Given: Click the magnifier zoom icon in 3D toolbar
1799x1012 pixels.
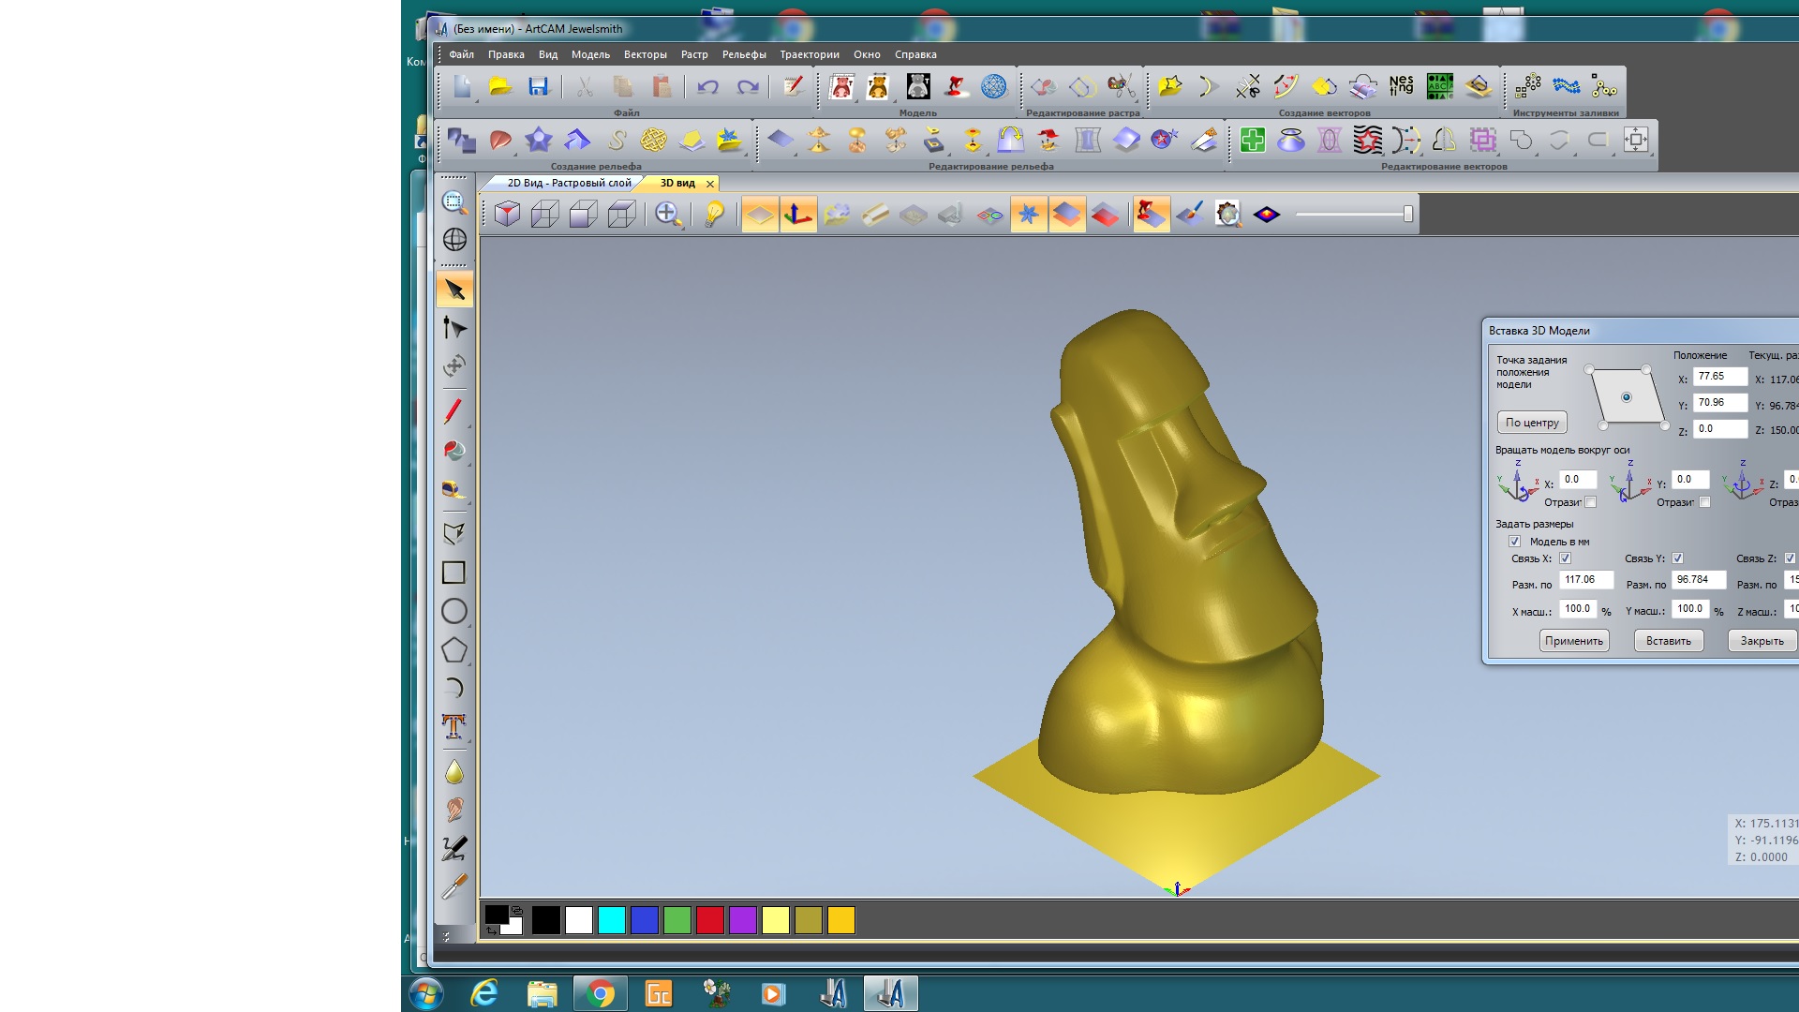Looking at the screenshot, I should click(667, 215).
